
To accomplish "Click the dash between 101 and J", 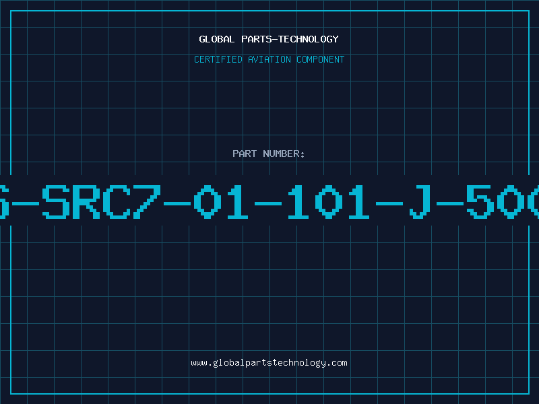I will point(389,203).
